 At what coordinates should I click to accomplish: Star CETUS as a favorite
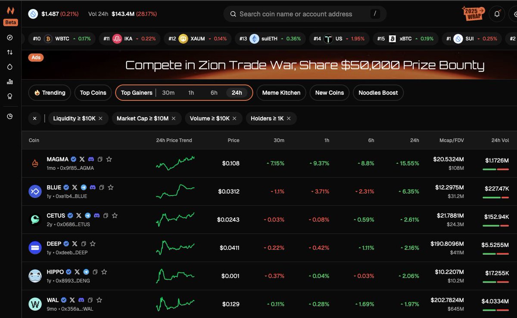tap(115, 215)
